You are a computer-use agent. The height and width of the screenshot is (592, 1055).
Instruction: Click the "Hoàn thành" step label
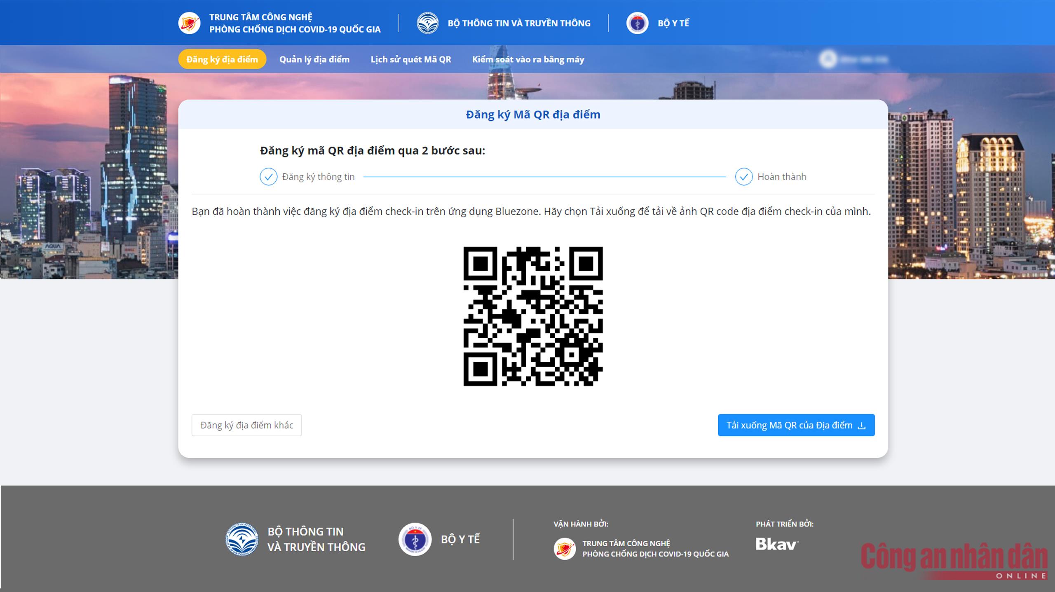[782, 177]
